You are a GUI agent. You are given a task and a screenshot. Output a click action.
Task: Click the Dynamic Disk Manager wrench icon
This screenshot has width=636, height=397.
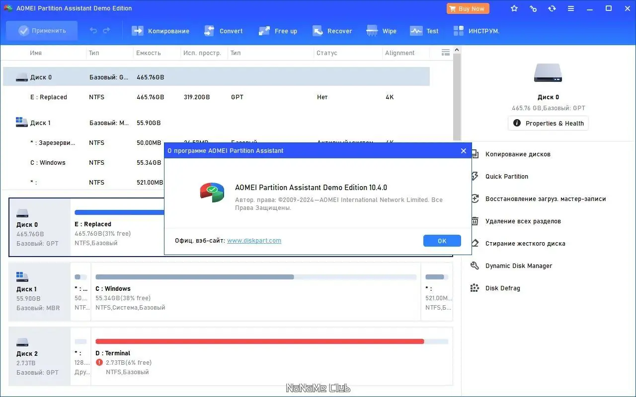475,265
